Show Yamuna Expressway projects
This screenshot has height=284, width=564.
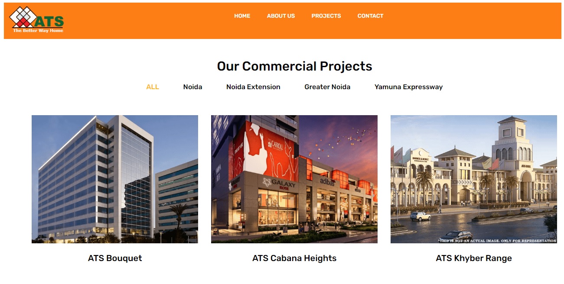pyautogui.click(x=408, y=87)
